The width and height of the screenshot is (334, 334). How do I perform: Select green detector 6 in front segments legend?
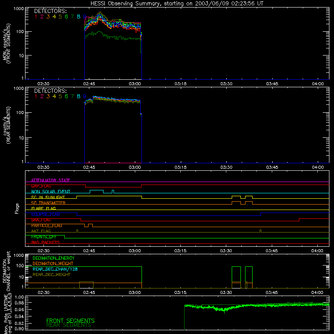coord(66,17)
